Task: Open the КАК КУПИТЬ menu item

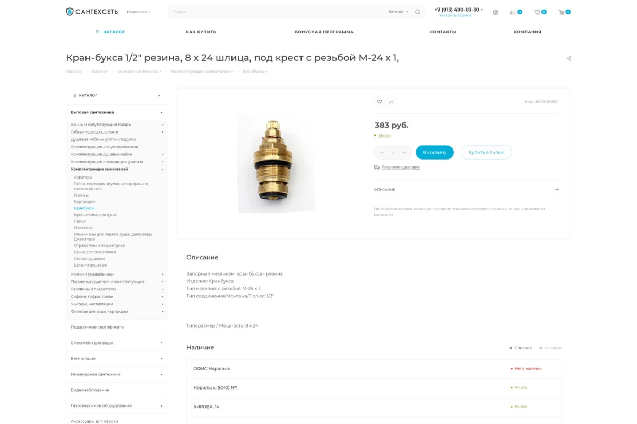Action: (x=201, y=32)
